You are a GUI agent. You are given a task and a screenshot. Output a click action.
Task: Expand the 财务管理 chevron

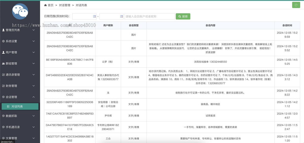tap(34, 86)
